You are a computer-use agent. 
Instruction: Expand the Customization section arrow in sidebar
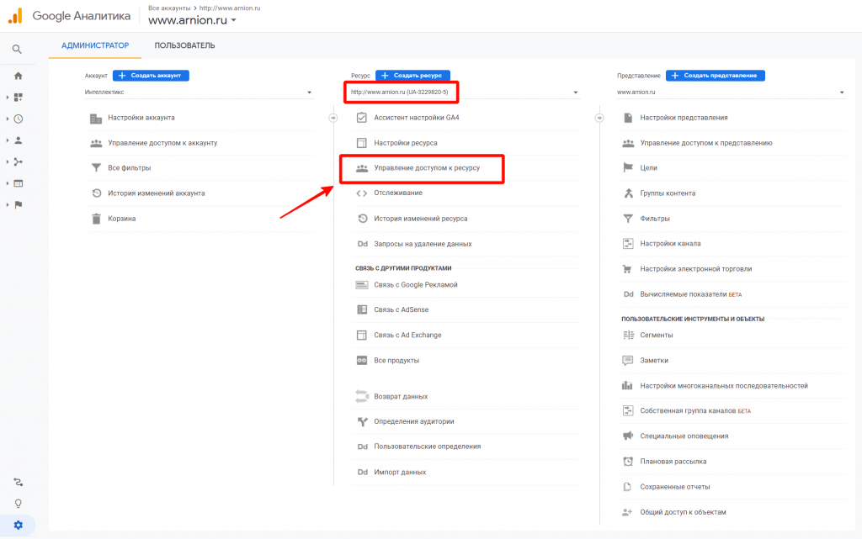(x=7, y=98)
